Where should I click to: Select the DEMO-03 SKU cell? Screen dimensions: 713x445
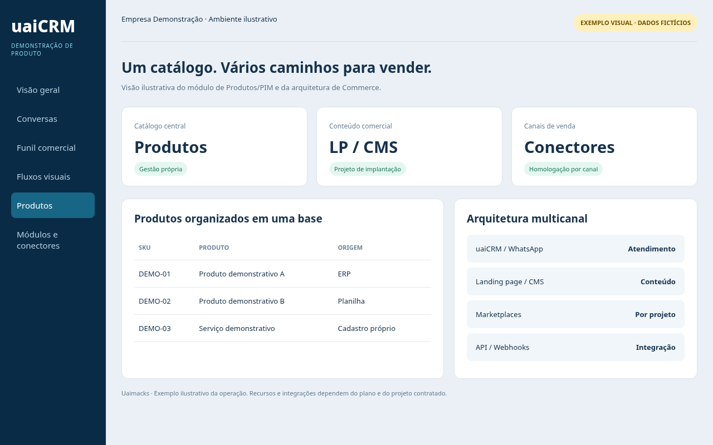[155, 328]
